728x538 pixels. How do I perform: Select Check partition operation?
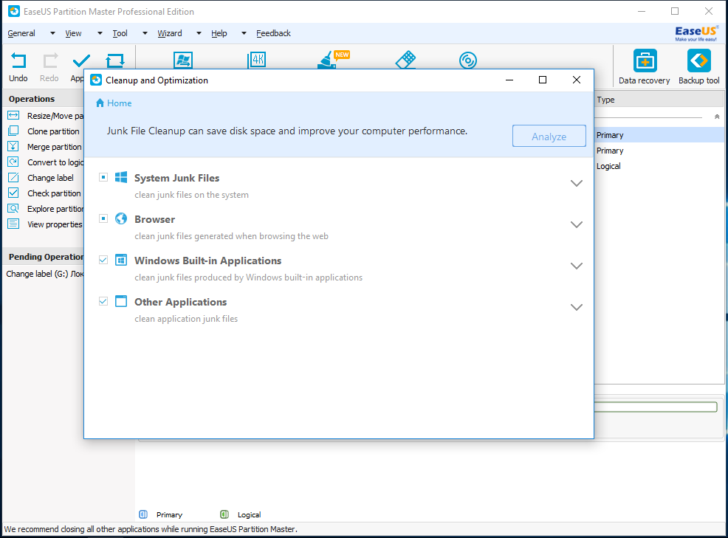click(x=46, y=193)
